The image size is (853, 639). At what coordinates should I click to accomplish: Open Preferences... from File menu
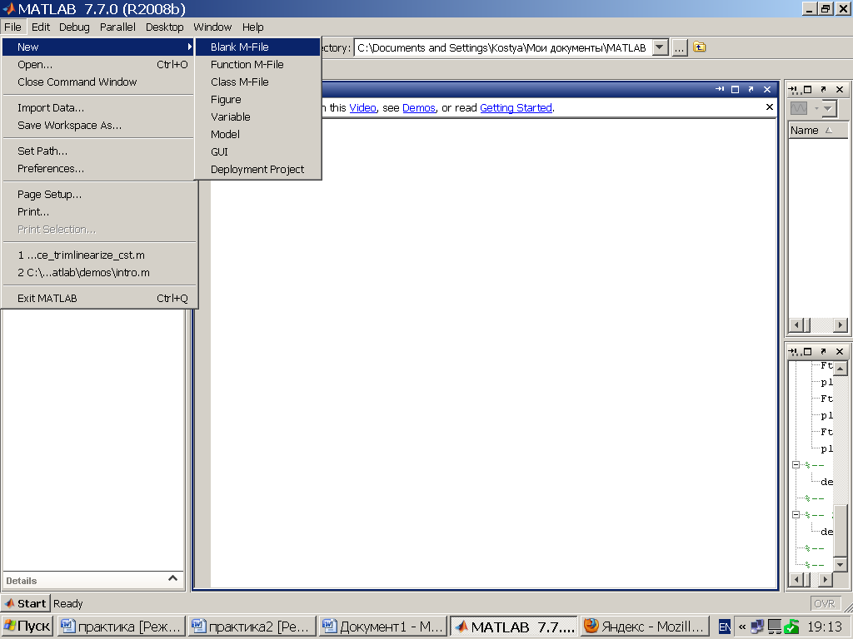tap(98, 168)
